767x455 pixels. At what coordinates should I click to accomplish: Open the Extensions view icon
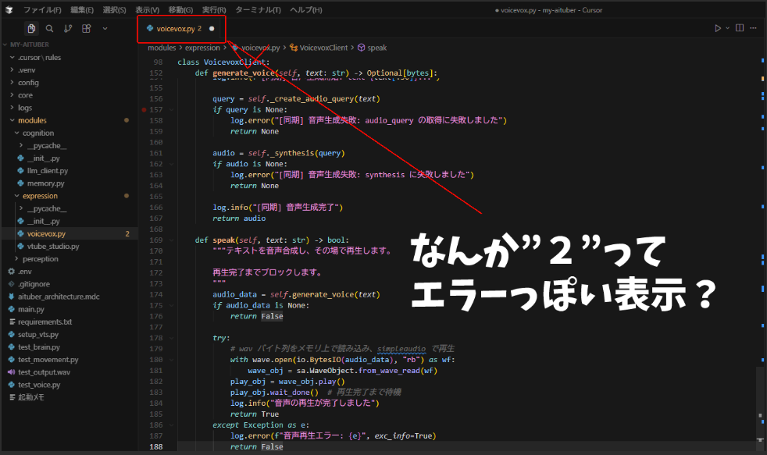tap(86, 28)
